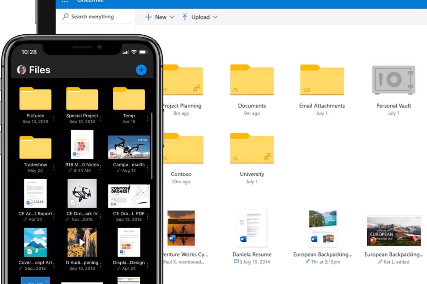Open European Backpacking Word document thumbnail
Image resolution: width=427 pixels, height=284 pixels.
coord(323,228)
